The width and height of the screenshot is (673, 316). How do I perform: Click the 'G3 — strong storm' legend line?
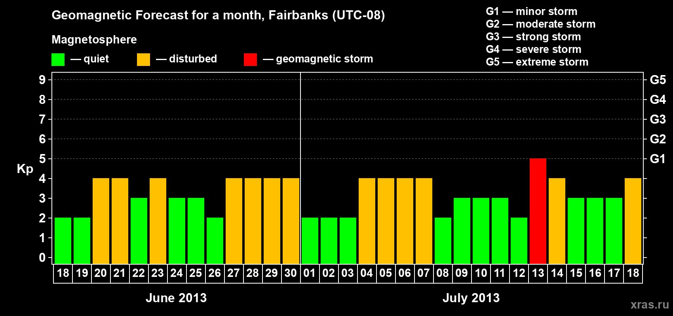534,37
